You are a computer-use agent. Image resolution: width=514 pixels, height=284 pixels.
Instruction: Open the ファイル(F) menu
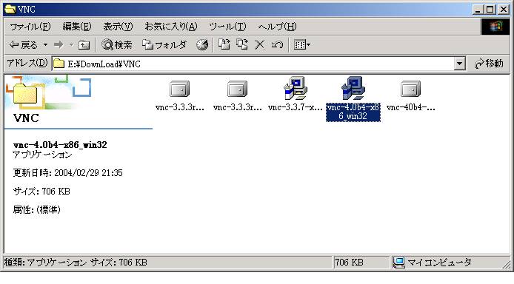coord(30,27)
